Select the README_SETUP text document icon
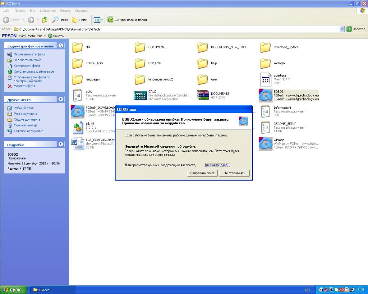This screenshot has height=294, width=368. pyautogui.click(x=266, y=127)
